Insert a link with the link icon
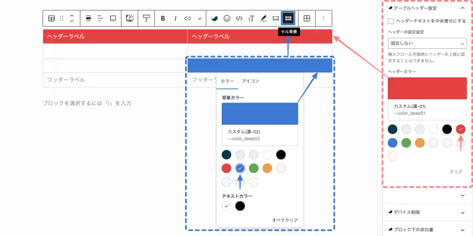473x236 pixels. (188, 18)
